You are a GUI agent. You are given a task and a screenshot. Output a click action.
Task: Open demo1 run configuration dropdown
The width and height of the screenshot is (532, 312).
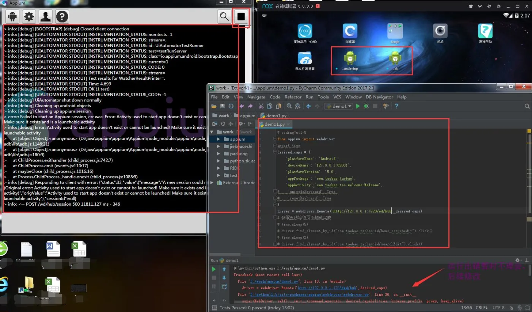(339, 106)
